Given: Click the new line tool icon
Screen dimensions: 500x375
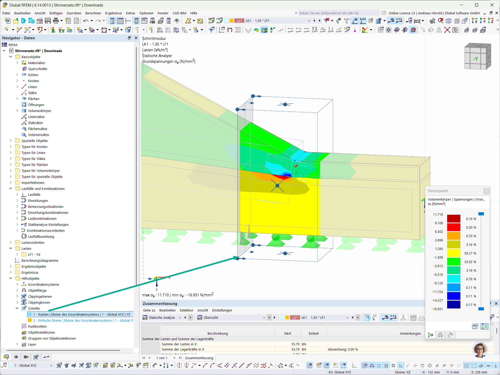Looking at the screenshot, I should [x=19, y=30].
